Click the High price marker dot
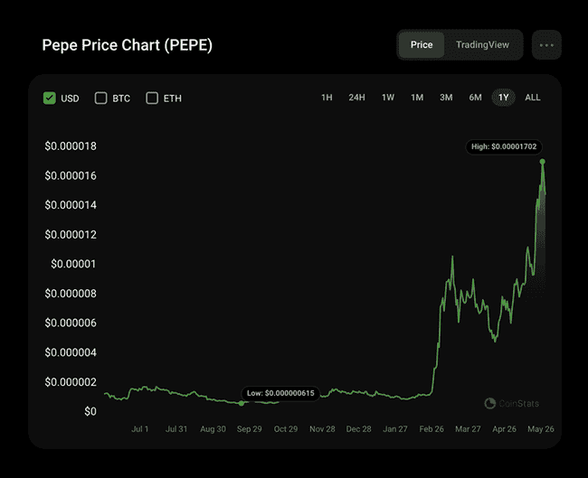This screenshot has width=588, height=478. pos(543,162)
